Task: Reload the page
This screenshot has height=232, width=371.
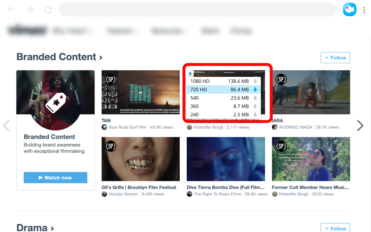Action: tap(48, 9)
